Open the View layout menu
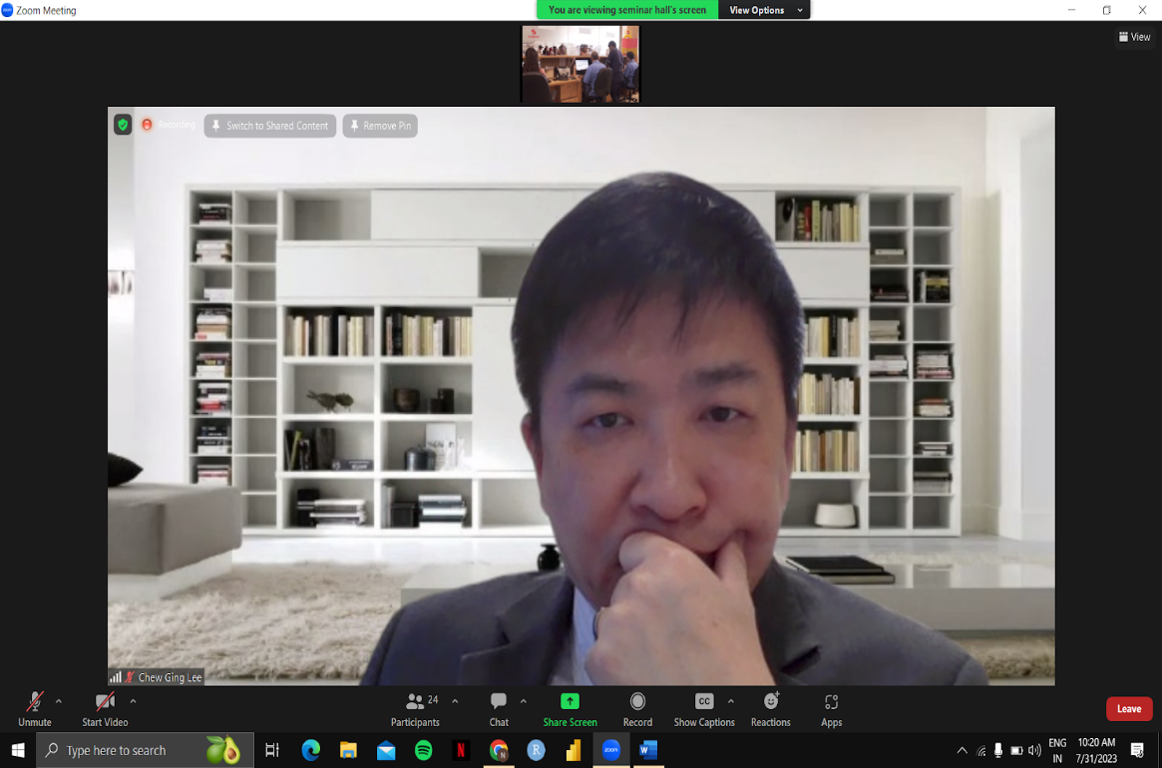1162x768 pixels. coord(1135,37)
